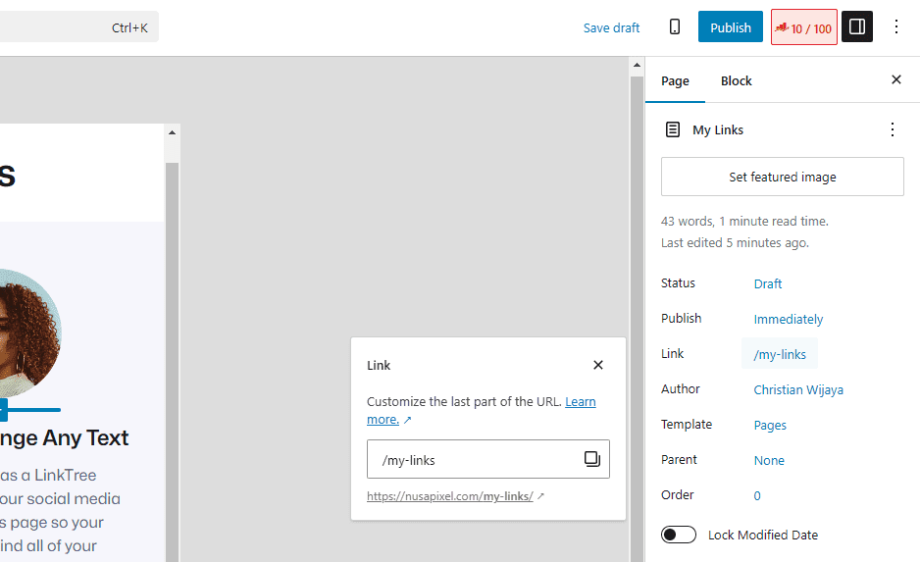Click Save draft
920x562 pixels.
click(611, 27)
